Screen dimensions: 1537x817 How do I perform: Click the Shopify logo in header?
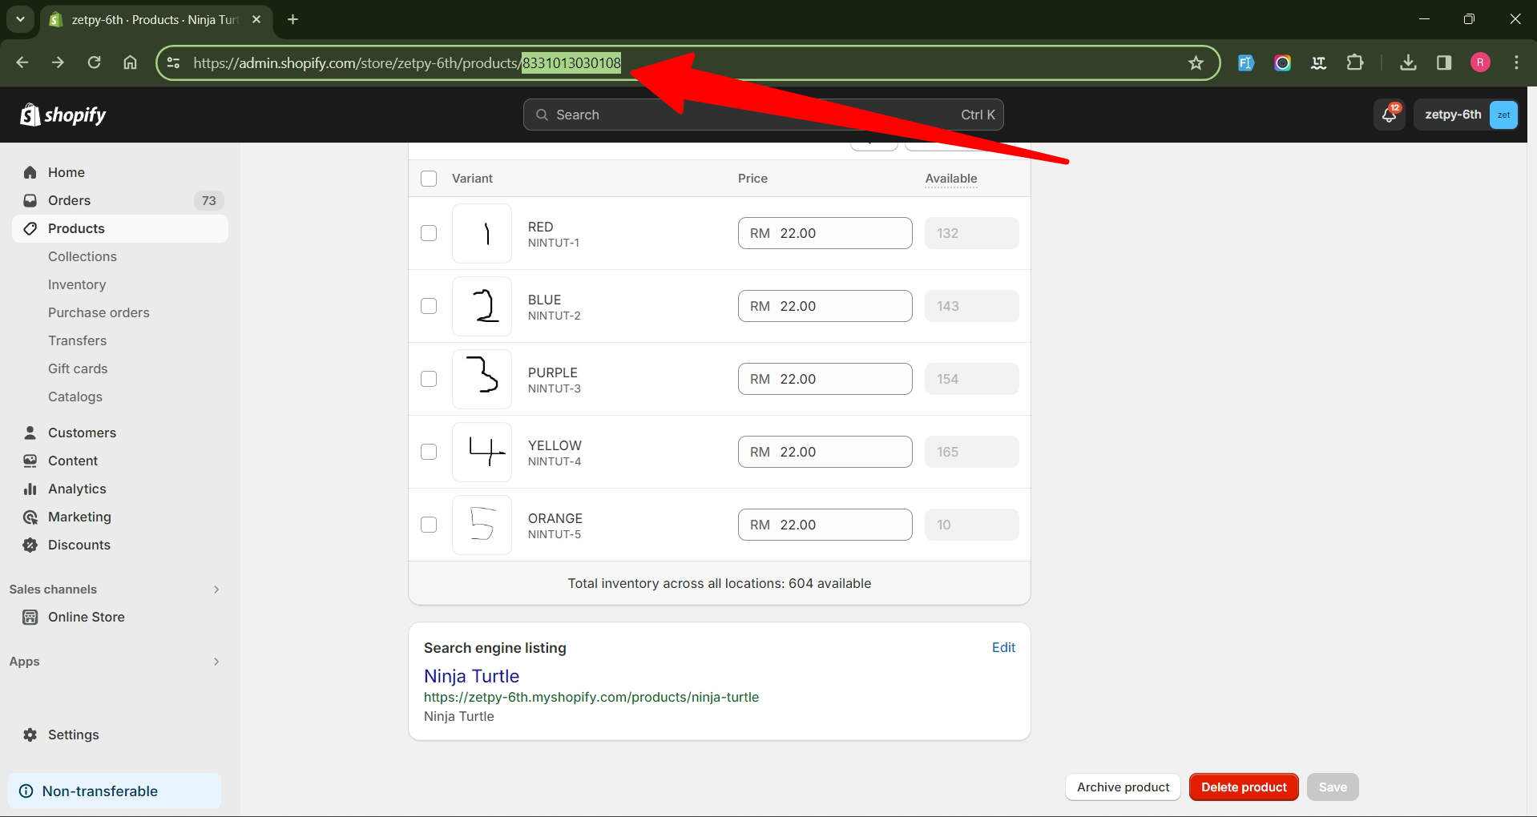coord(63,115)
